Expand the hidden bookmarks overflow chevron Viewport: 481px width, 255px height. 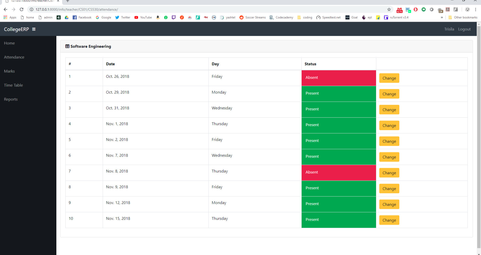[442, 17]
